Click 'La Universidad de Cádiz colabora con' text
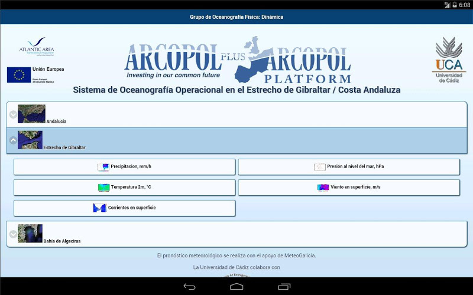 tap(237, 267)
